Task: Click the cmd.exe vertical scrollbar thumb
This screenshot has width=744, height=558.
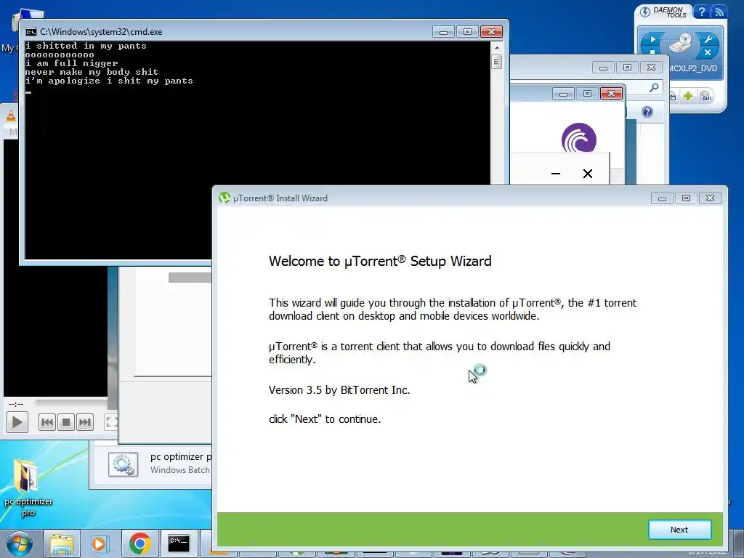Action: 496,62
